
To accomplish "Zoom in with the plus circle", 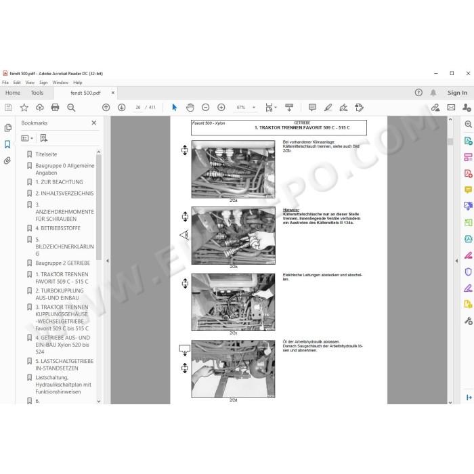I will point(221,107).
